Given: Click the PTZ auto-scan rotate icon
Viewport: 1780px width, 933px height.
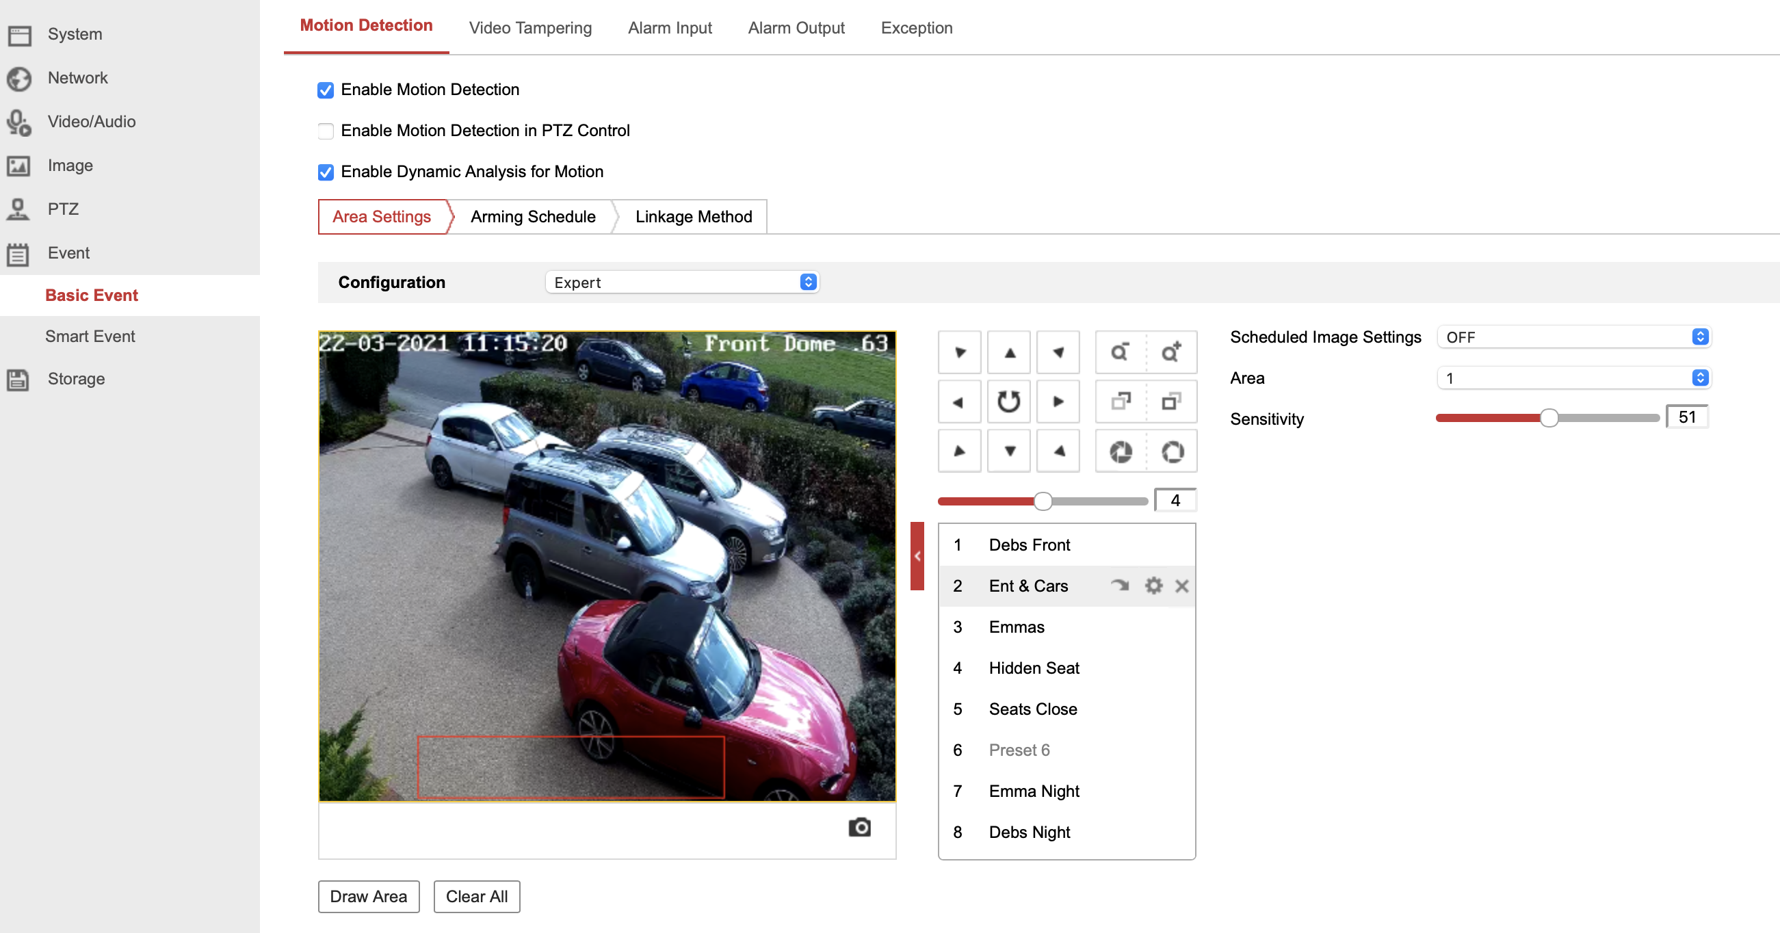Looking at the screenshot, I should 1008,402.
